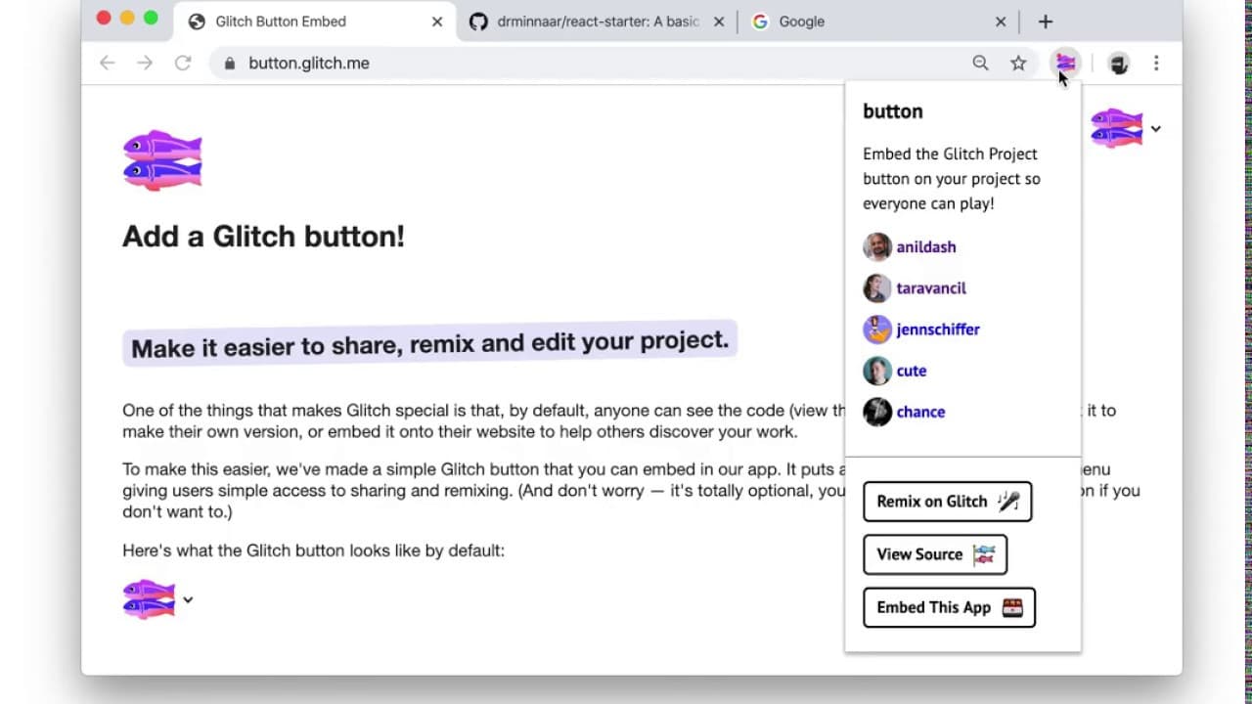This screenshot has height=704, width=1252.
Task: Go forward with the forward arrow
Action: [x=145, y=63]
